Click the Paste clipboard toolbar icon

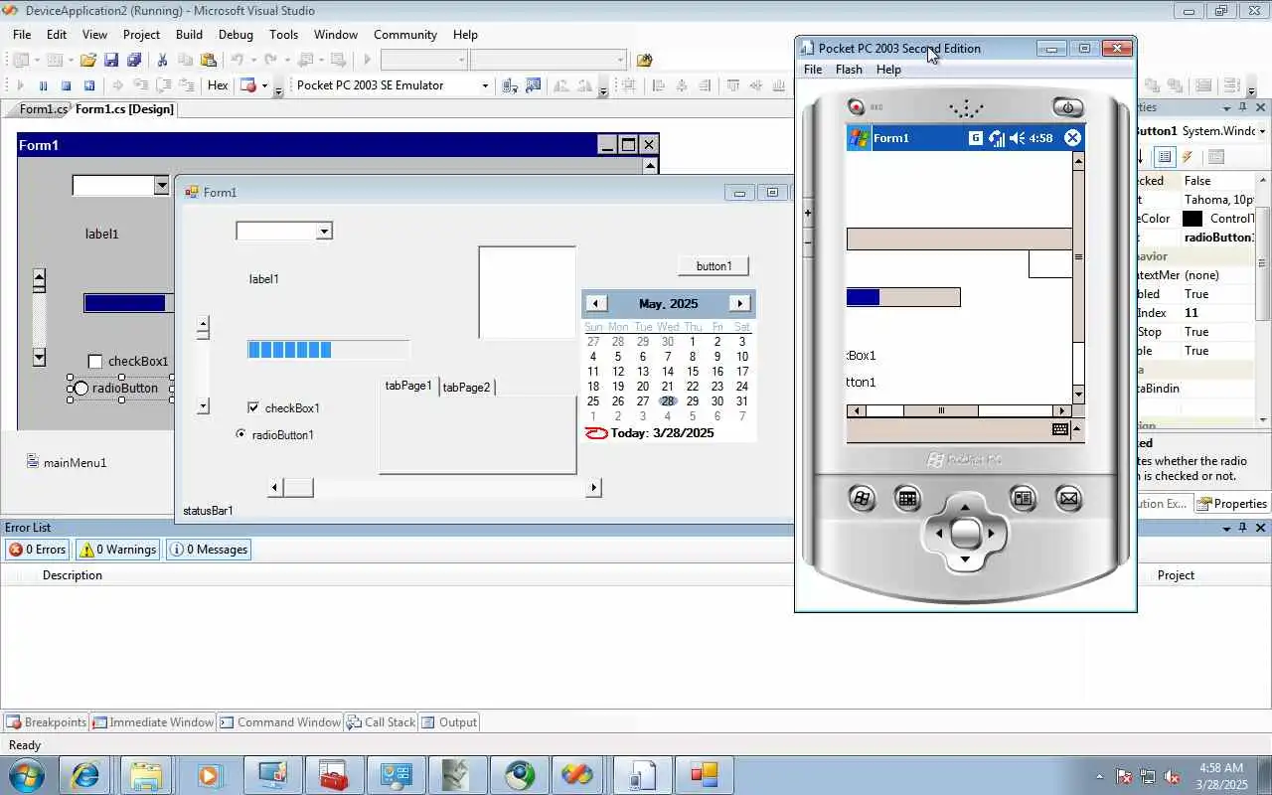pyautogui.click(x=208, y=60)
